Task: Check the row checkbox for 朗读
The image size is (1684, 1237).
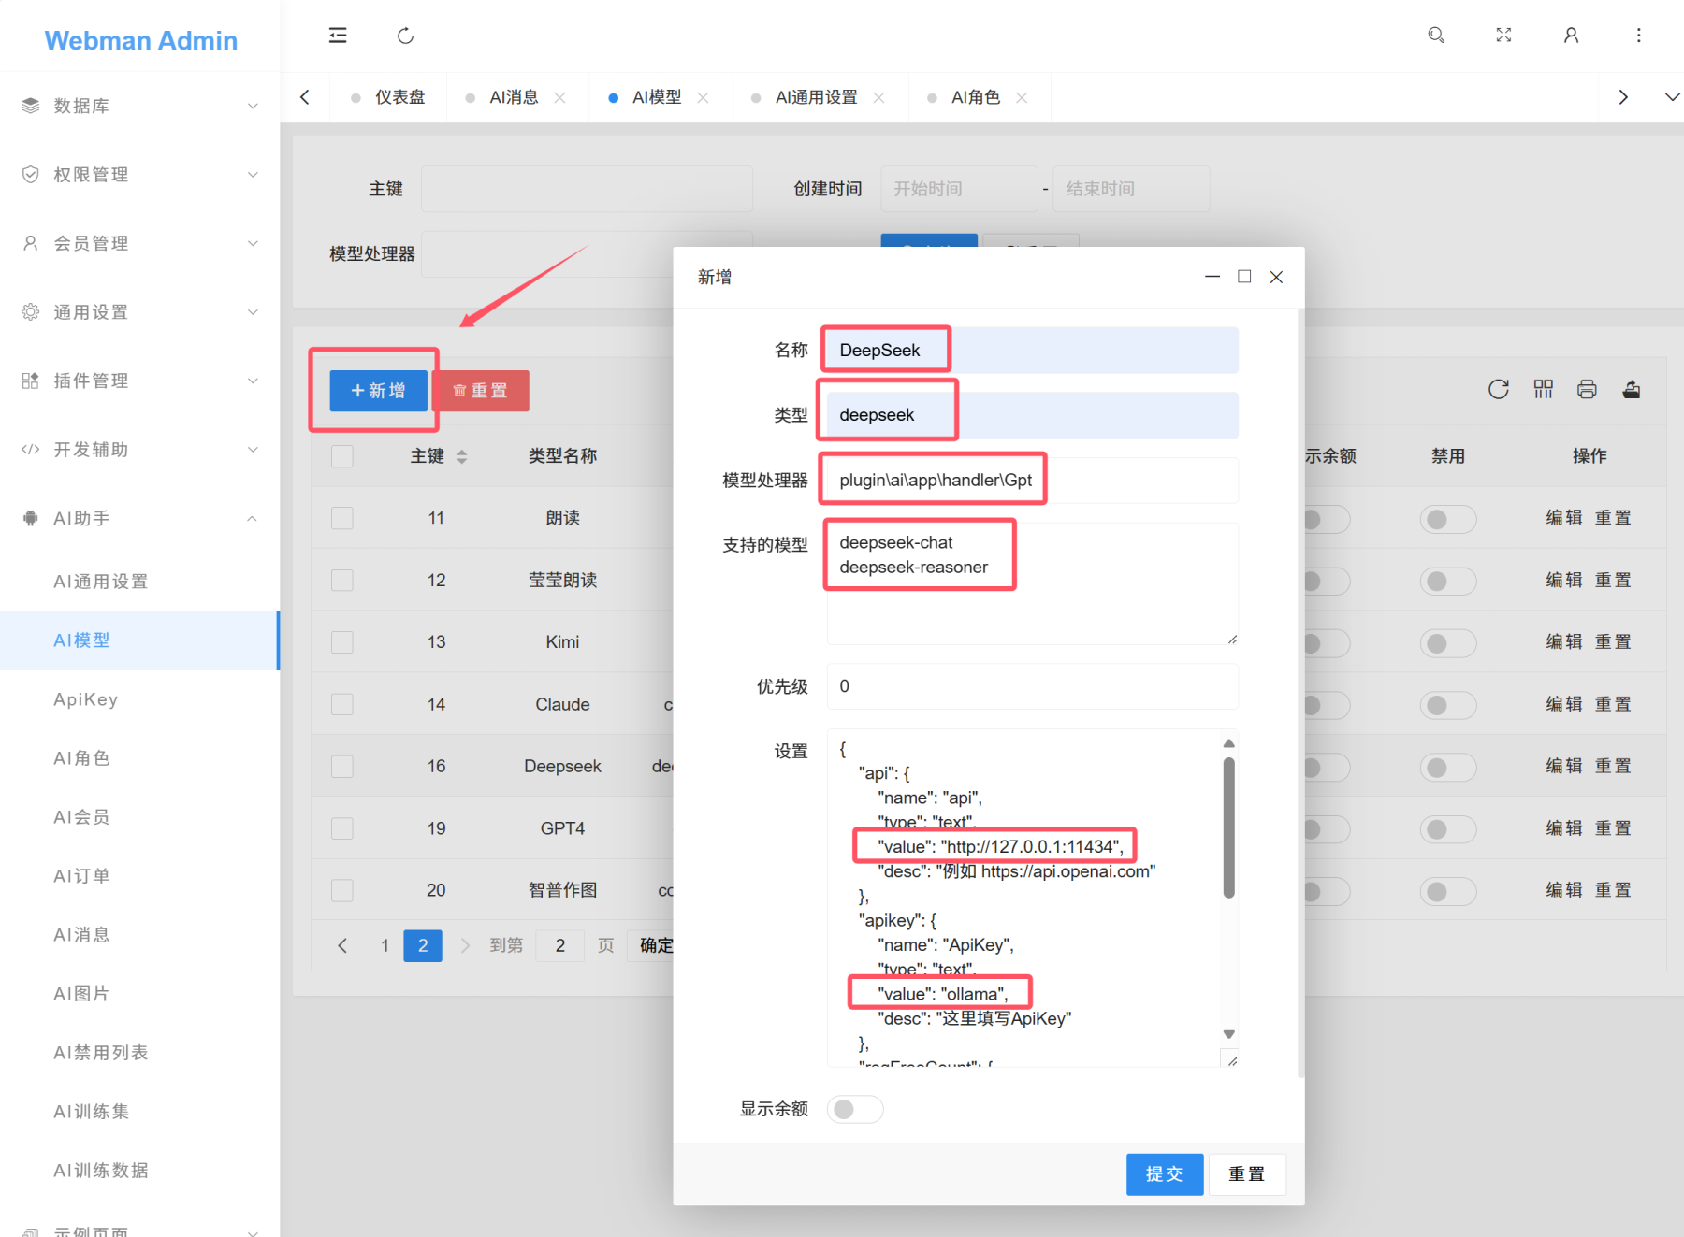Action: coord(342,518)
